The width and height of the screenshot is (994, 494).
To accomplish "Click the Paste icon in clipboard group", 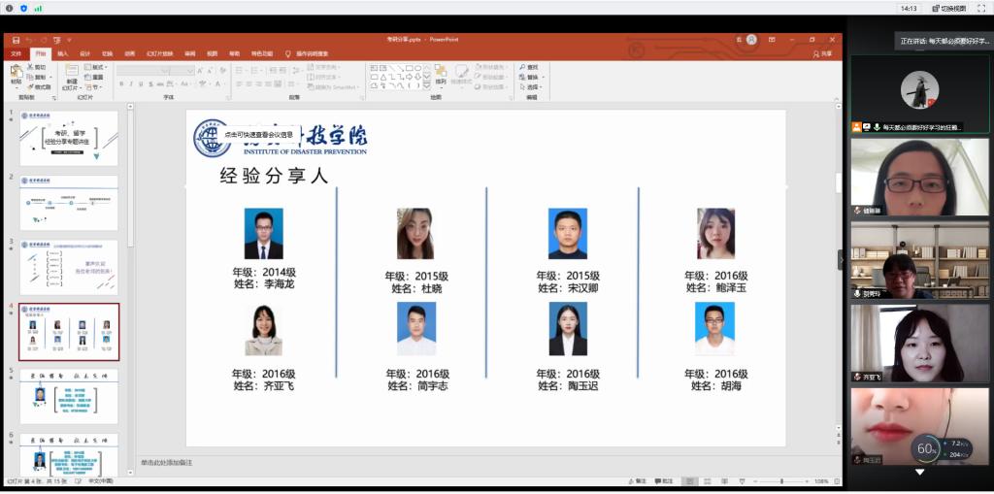I will pos(16,73).
